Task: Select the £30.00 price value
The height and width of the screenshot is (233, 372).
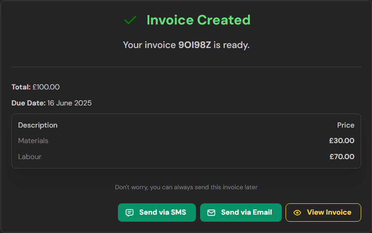Action: pyautogui.click(x=341, y=141)
